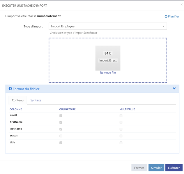Click the dropdown arrow of Import Employee
Viewport: 184px width, 174px height.
pyautogui.click(x=164, y=27)
